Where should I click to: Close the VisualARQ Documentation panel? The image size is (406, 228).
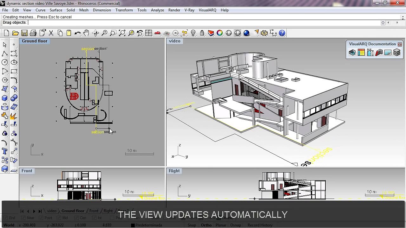(400, 44)
